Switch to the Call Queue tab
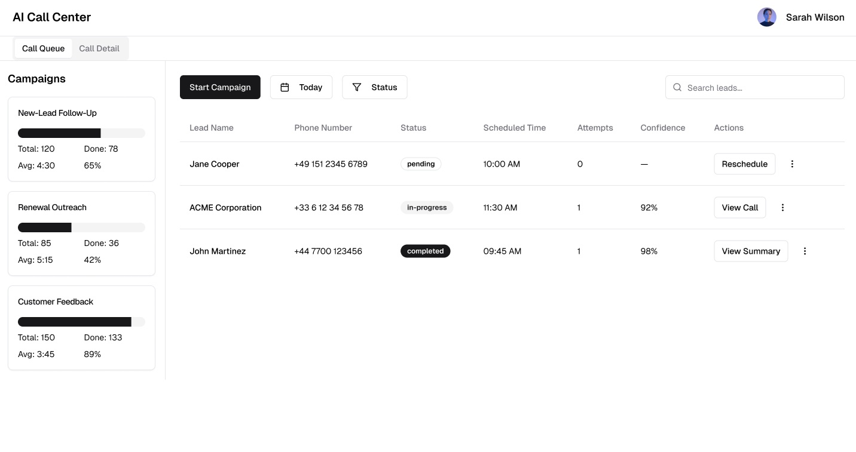The height and width of the screenshot is (452, 856). [x=43, y=48]
